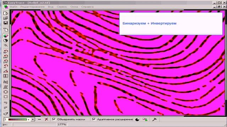Select the color mask palette tool
Screen dimensions: 227x127
(6, 36)
